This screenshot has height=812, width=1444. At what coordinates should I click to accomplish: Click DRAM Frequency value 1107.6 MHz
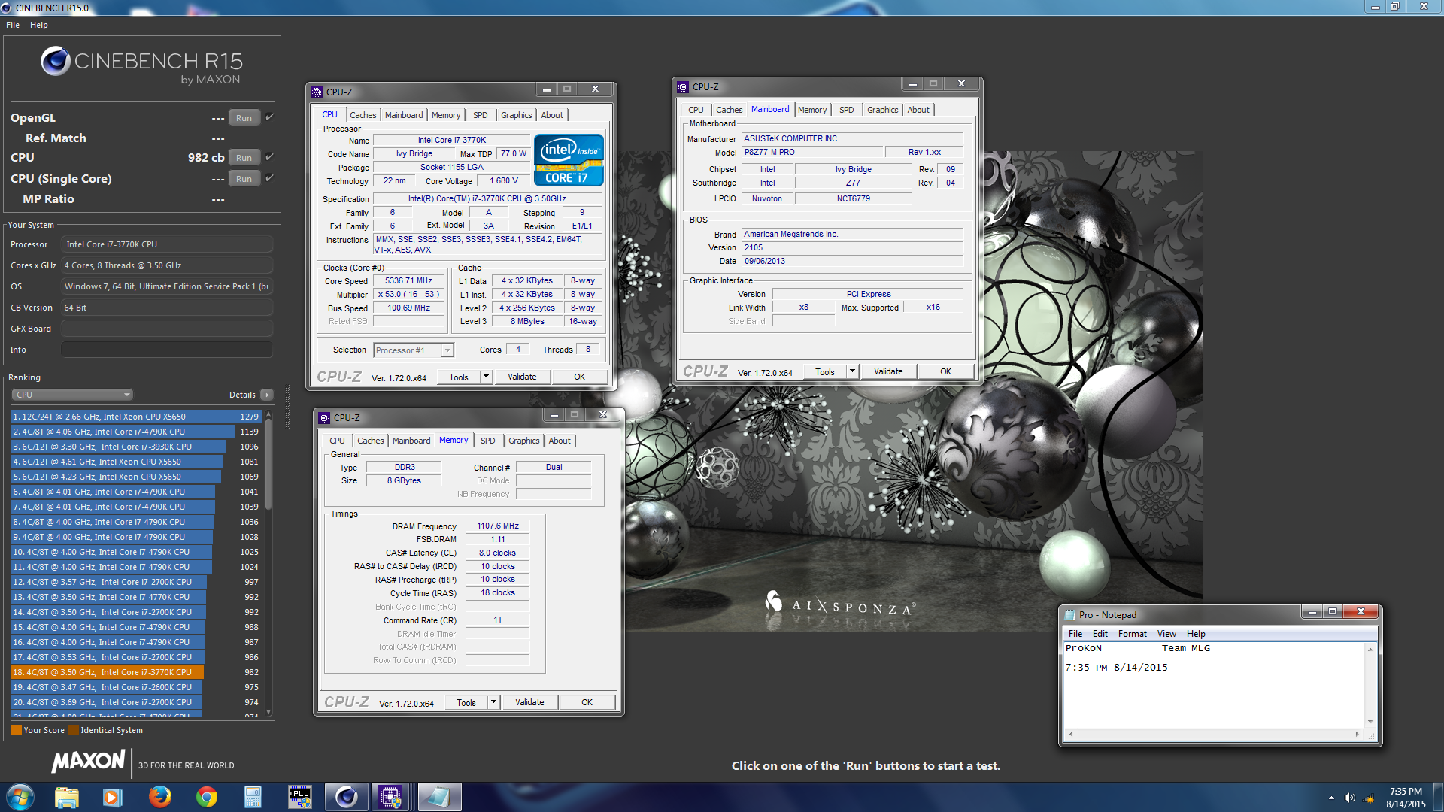(497, 526)
